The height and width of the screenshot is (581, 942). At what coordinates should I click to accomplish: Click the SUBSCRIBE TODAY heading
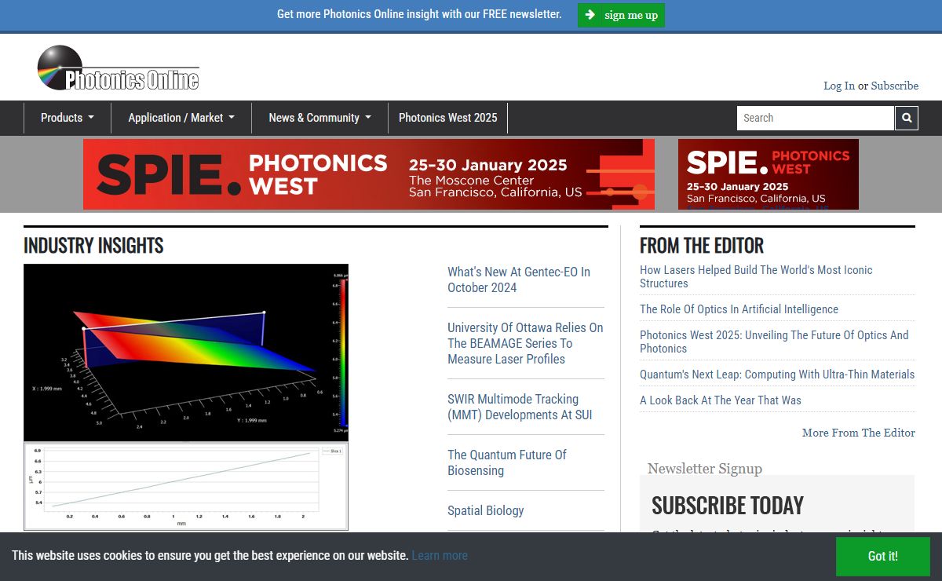(x=728, y=505)
